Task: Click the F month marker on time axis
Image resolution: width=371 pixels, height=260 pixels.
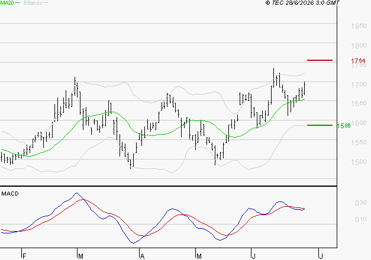Action: [24, 256]
